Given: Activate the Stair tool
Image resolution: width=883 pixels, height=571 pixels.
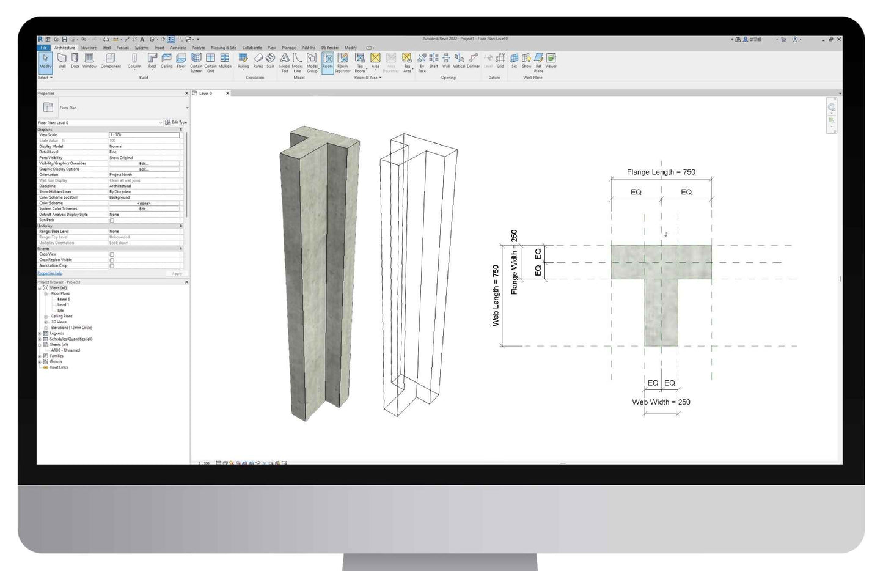Looking at the screenshot, I should click(x=270, y=61).
